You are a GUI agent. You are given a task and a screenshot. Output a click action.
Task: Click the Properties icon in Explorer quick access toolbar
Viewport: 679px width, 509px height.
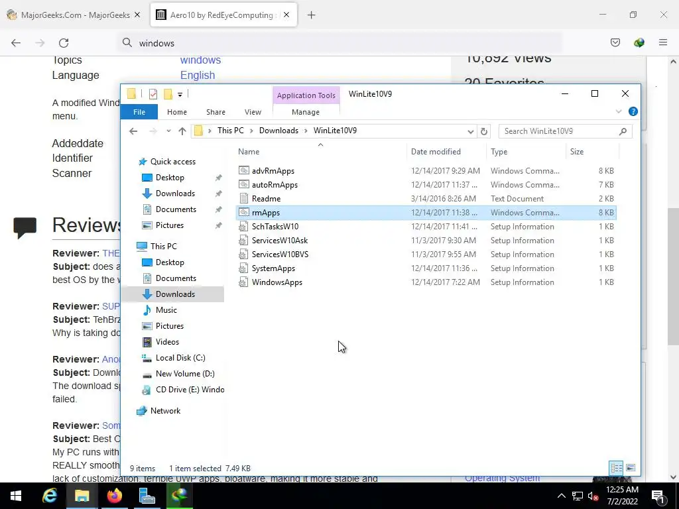153,94
